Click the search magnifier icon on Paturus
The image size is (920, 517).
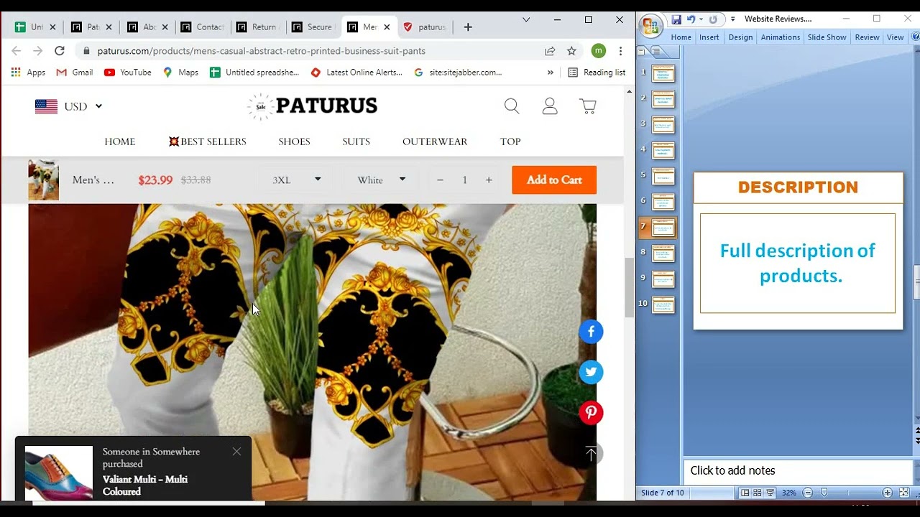tap(512, 106)
